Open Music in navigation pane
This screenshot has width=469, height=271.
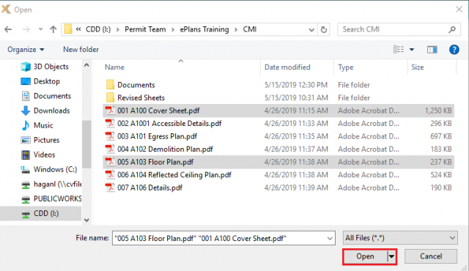[x=37, y=125]
